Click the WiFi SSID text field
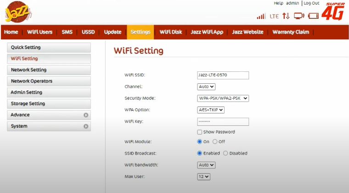349x193 pixels. click(x=223, y=75)
